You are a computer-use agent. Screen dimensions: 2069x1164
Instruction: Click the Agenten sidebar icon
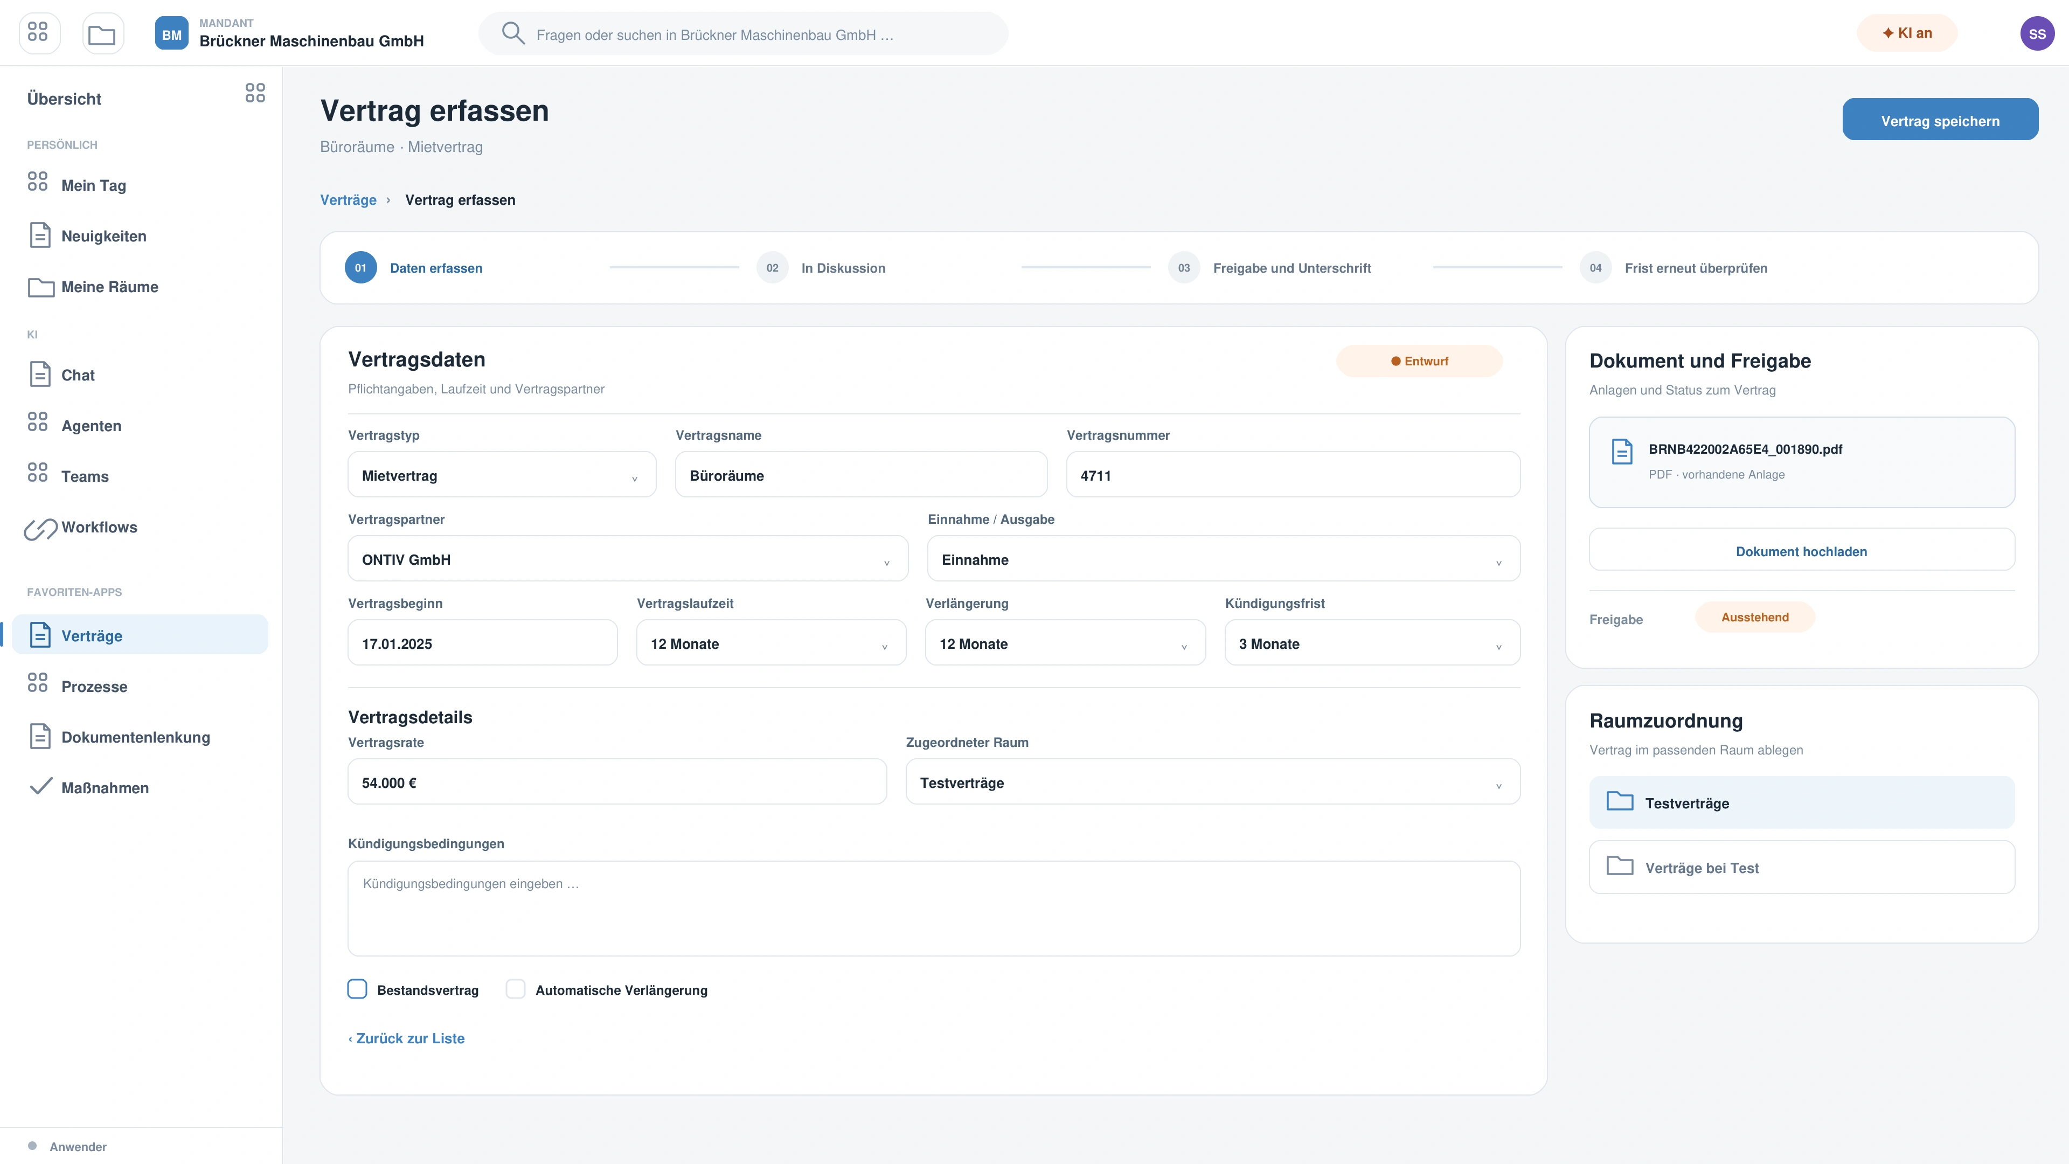[38, 422]
